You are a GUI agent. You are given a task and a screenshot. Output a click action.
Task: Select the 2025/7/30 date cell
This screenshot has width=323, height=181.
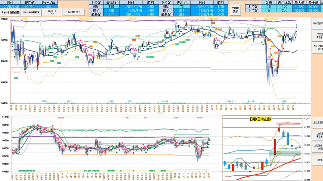[202, 7]
